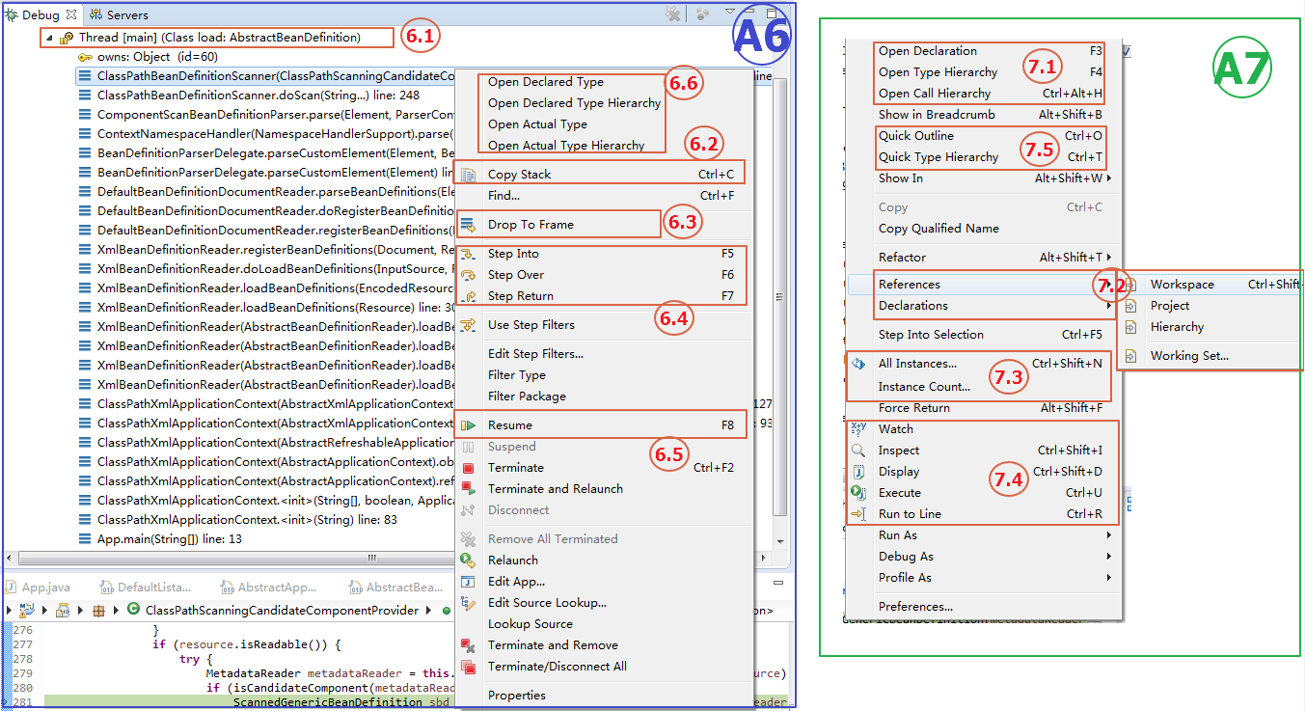This screenshot has height=711, width=1305.
Task: Click the Drop To Frame icon
Action: click(468, 222)
